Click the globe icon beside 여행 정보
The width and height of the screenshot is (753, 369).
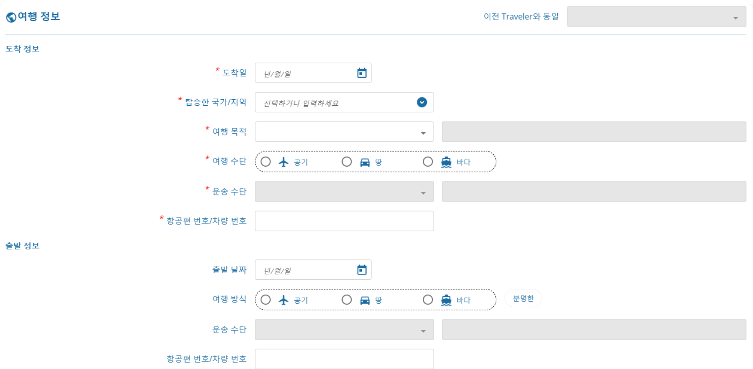(x=11, y=17)
